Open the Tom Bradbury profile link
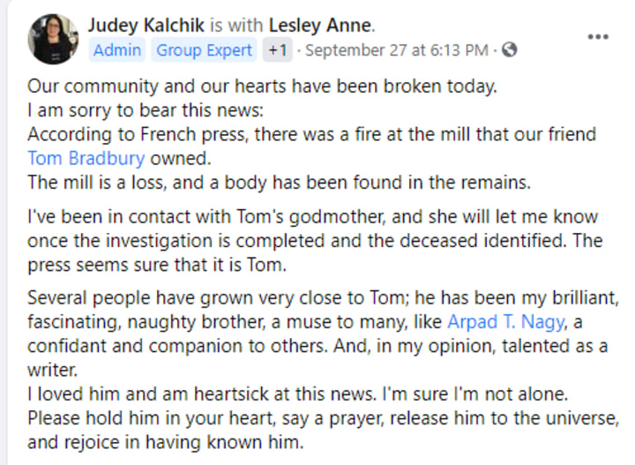The image size is (635, 465). click(86, 158)
